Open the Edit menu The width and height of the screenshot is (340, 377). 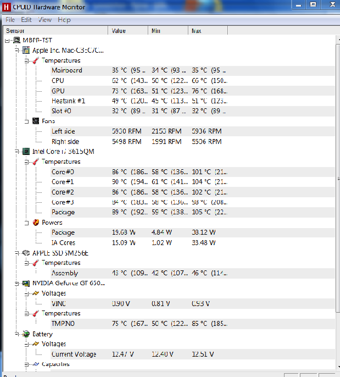26,20
